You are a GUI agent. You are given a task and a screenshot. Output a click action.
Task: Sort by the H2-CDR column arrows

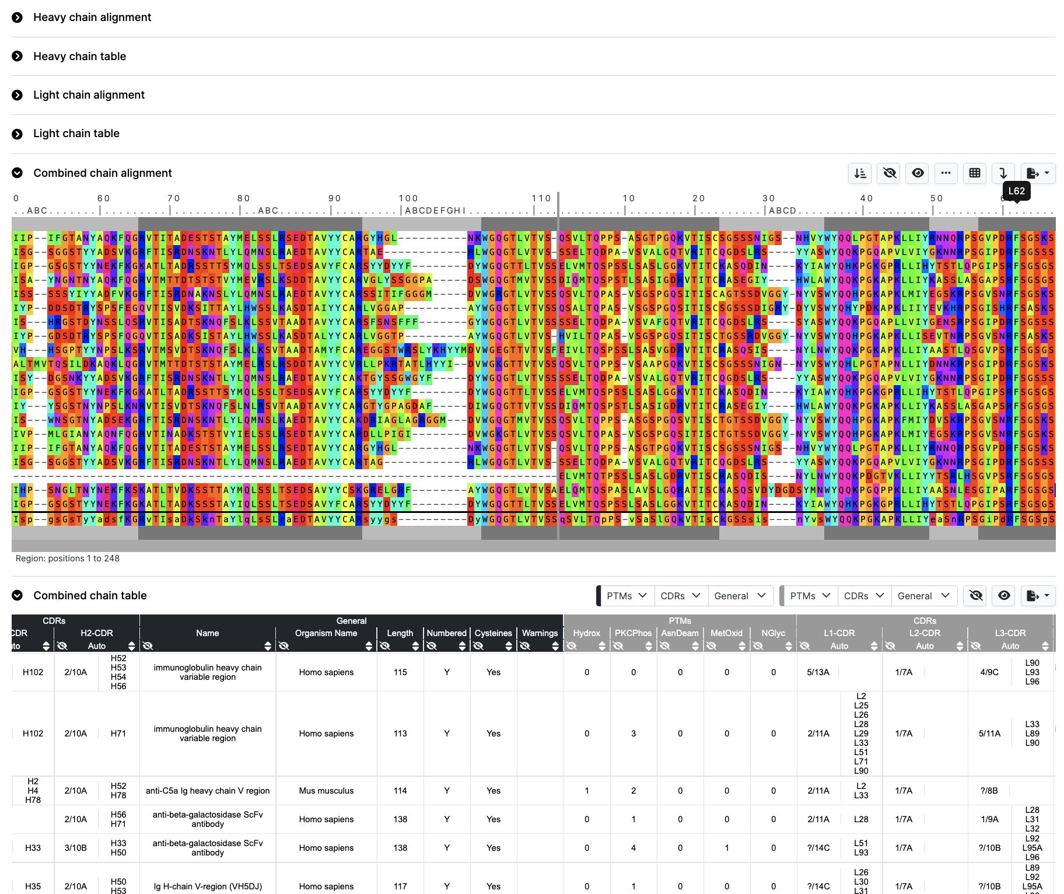pyautogui.click(x=132, y=646)
